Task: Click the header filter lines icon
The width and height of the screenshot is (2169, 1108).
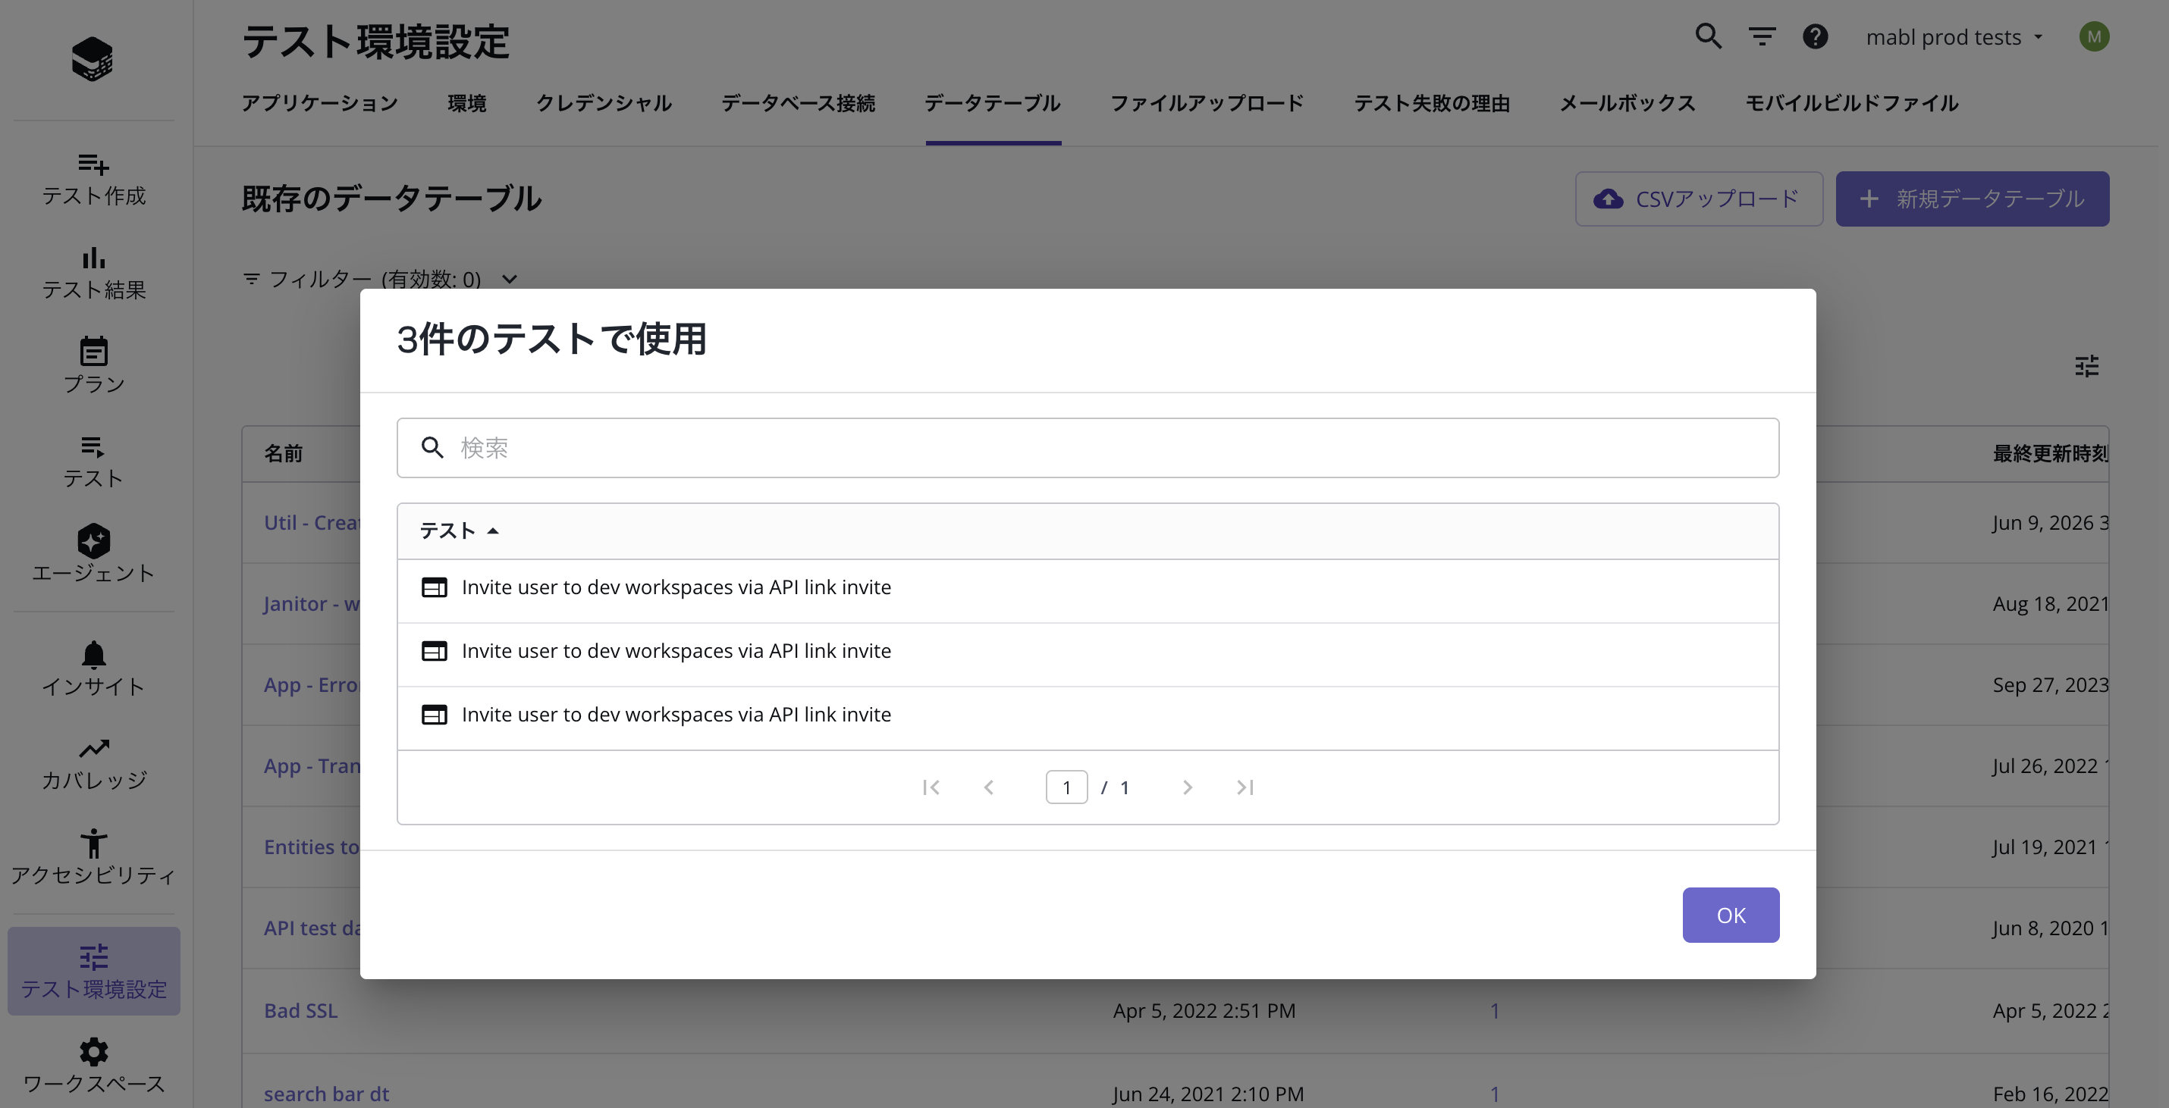Action: [1763, 36]
